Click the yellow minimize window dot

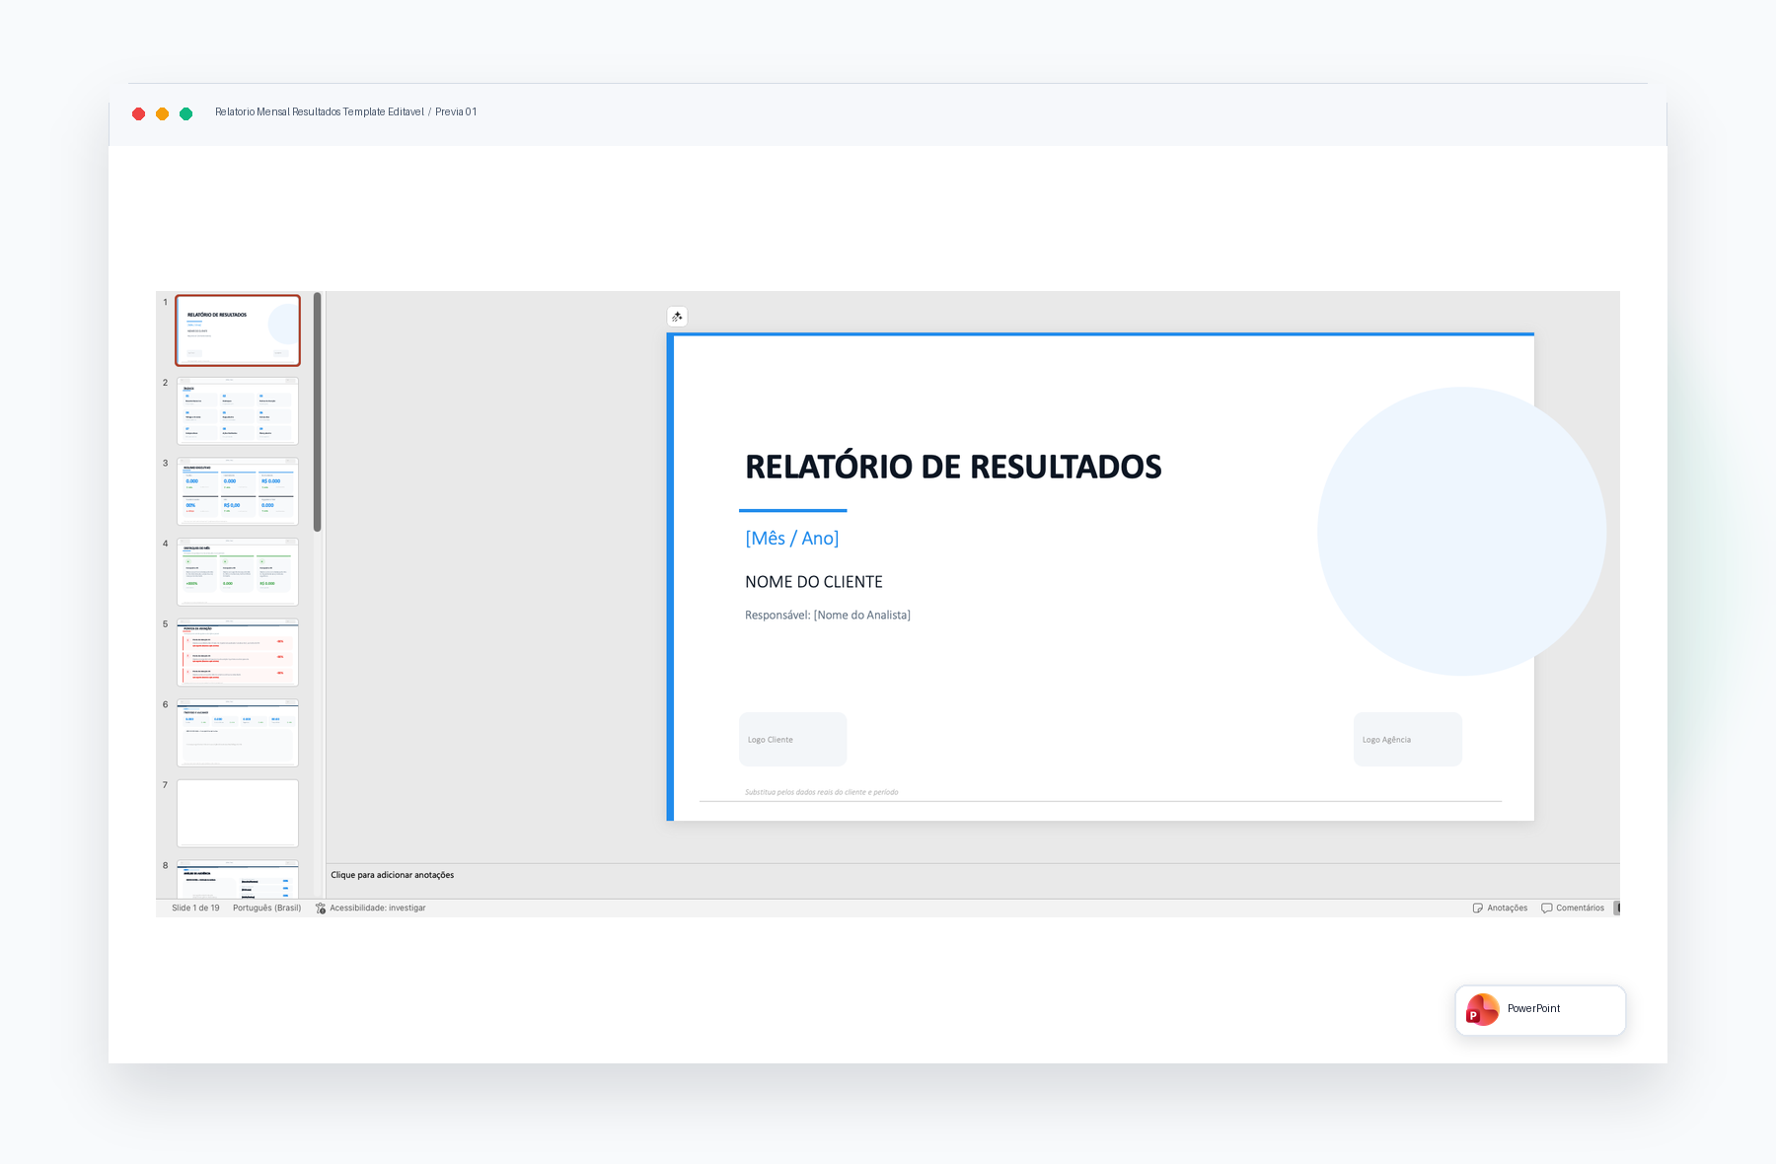tap(163, 114)
